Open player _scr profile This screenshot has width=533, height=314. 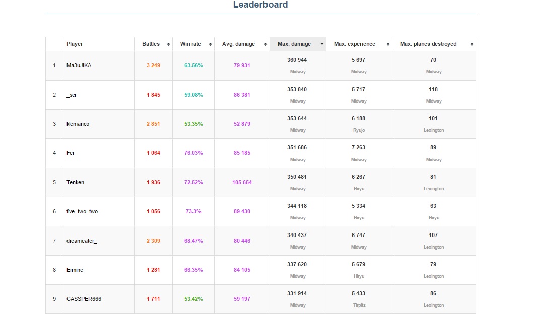[x=72, y=95]
